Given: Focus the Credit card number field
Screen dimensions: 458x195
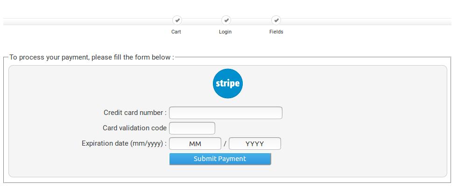Looking at the screenshot, I should [225, 113].
